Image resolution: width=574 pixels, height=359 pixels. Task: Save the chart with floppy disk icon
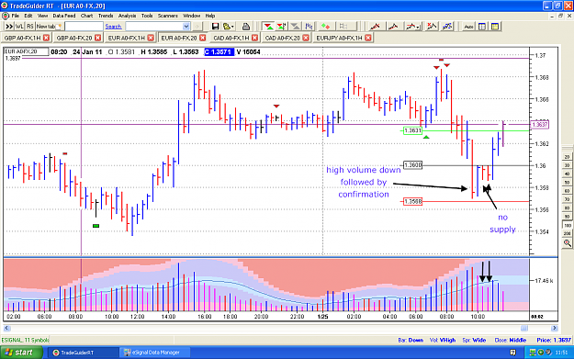(x=215, y=27)
